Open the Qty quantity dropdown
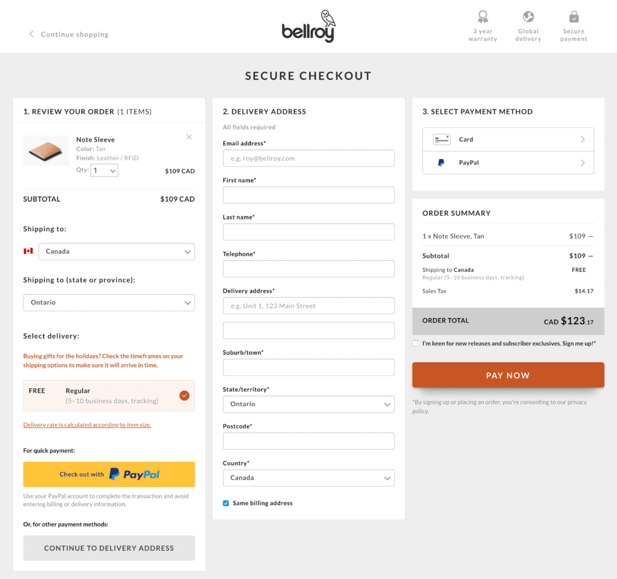 pos(104,171)
